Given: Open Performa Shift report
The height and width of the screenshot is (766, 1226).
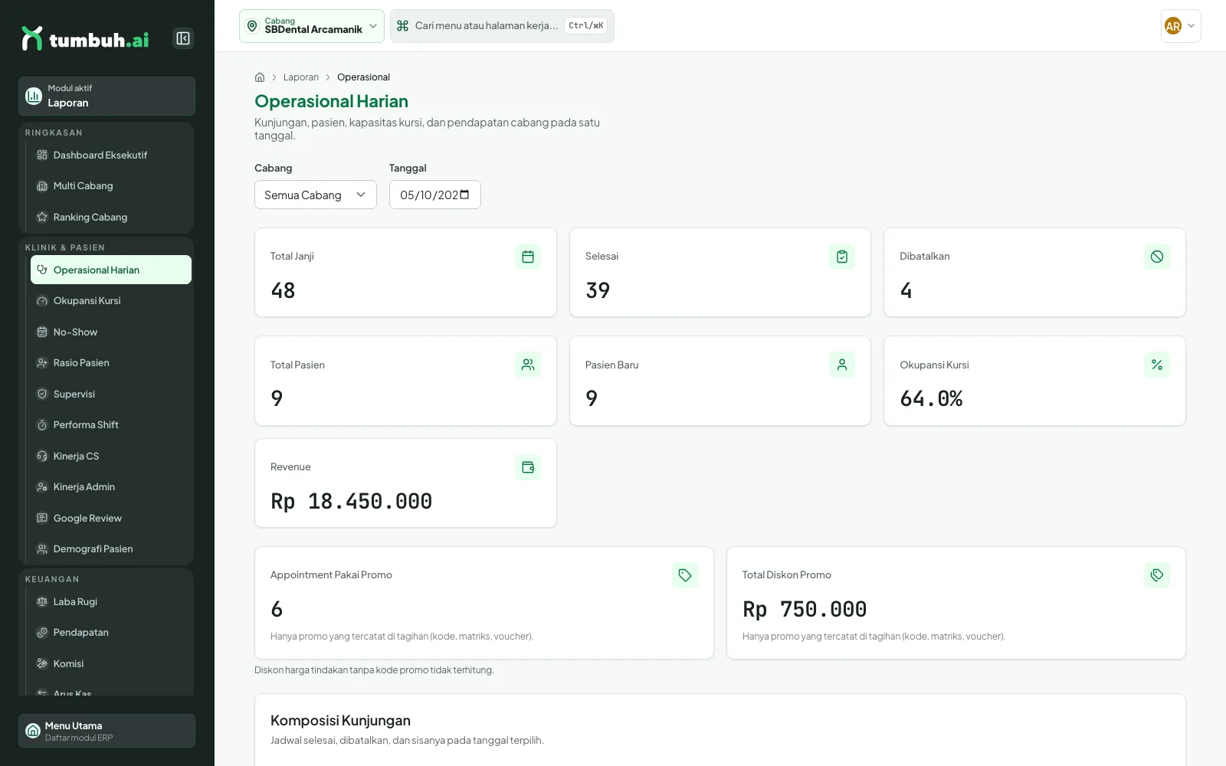Looking at the screenshot, I should [111, 425].
